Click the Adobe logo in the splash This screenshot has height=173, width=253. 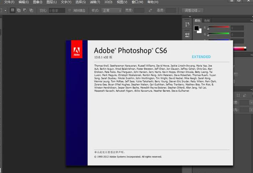coord(77,49)
